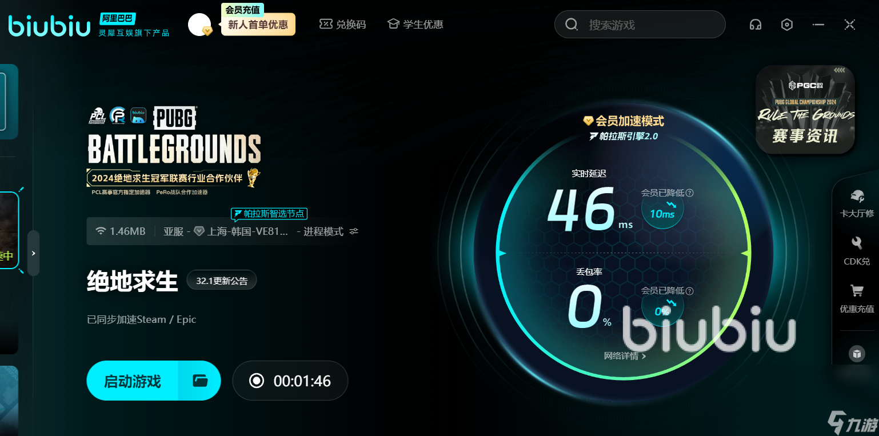Open the 卡大厅修 repair tool
879x436 pixels.
857,204
